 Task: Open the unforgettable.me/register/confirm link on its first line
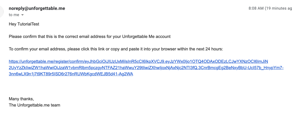pyautogui.click(x=138, y=61)
